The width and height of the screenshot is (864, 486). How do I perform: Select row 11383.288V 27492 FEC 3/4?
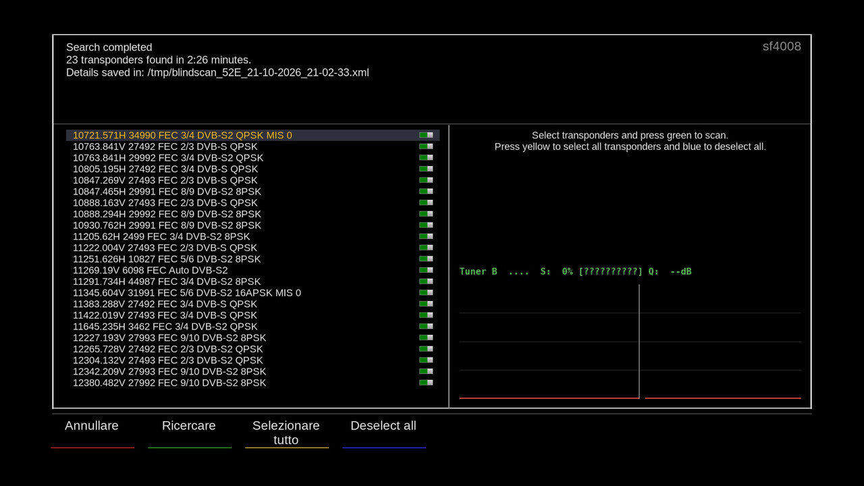pyautogui.click(x=253, y=304)
